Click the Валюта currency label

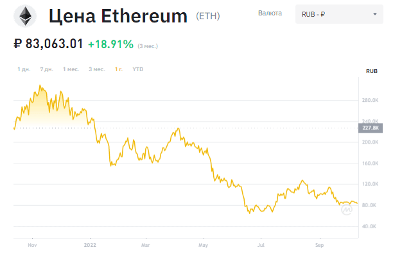268,13
